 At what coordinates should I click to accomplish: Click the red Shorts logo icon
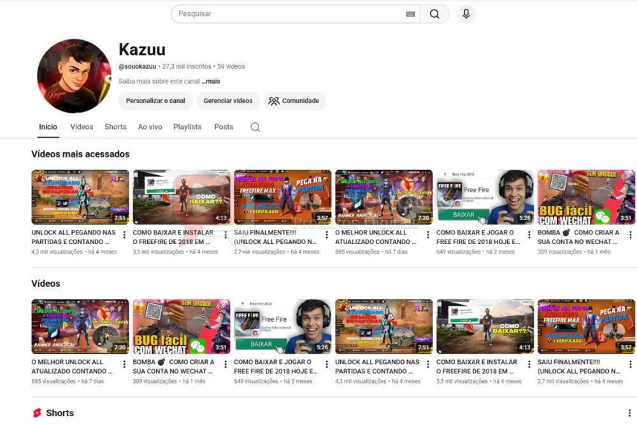coord(37,413)
